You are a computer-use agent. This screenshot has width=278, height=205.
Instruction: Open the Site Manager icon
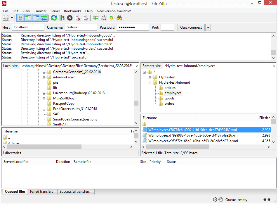coord(6,18)
